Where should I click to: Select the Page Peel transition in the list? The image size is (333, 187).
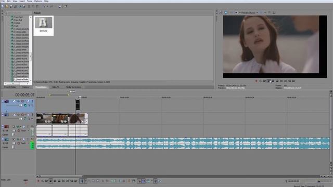pyautogui.click(x=18, y=17)
